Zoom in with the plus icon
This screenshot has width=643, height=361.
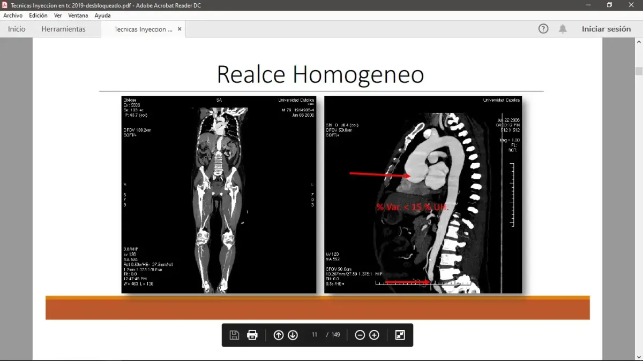tap(375, 335)
